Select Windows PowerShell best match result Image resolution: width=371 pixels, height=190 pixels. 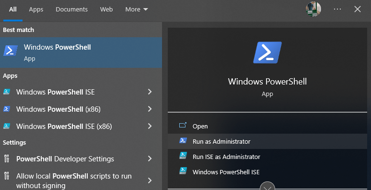coord(81,53)
